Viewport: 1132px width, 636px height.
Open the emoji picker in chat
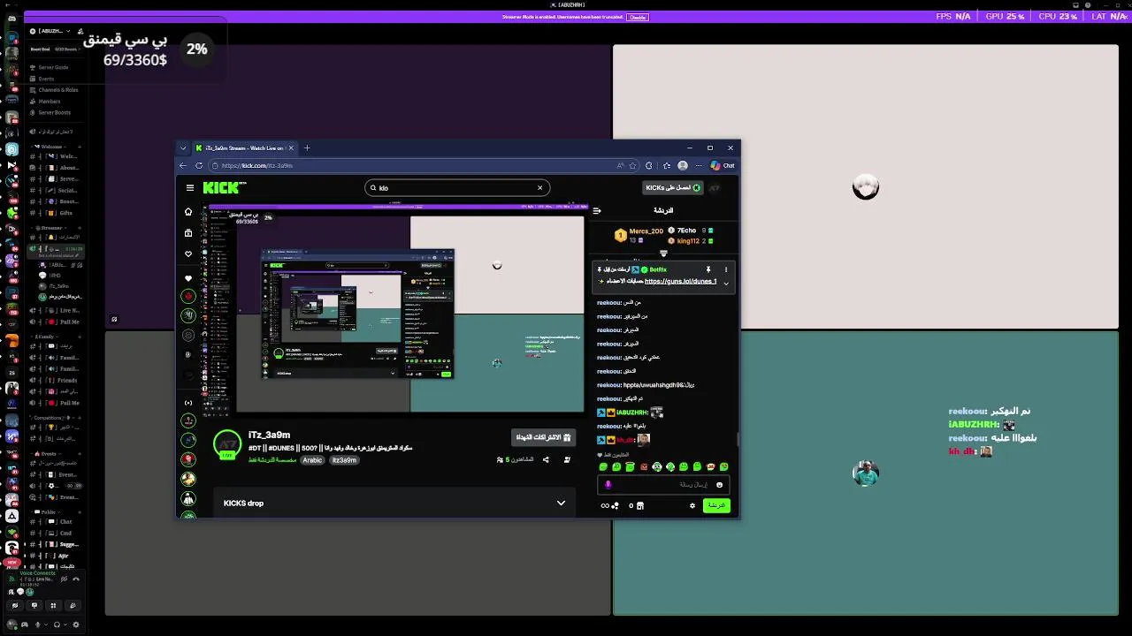[719, 485]
